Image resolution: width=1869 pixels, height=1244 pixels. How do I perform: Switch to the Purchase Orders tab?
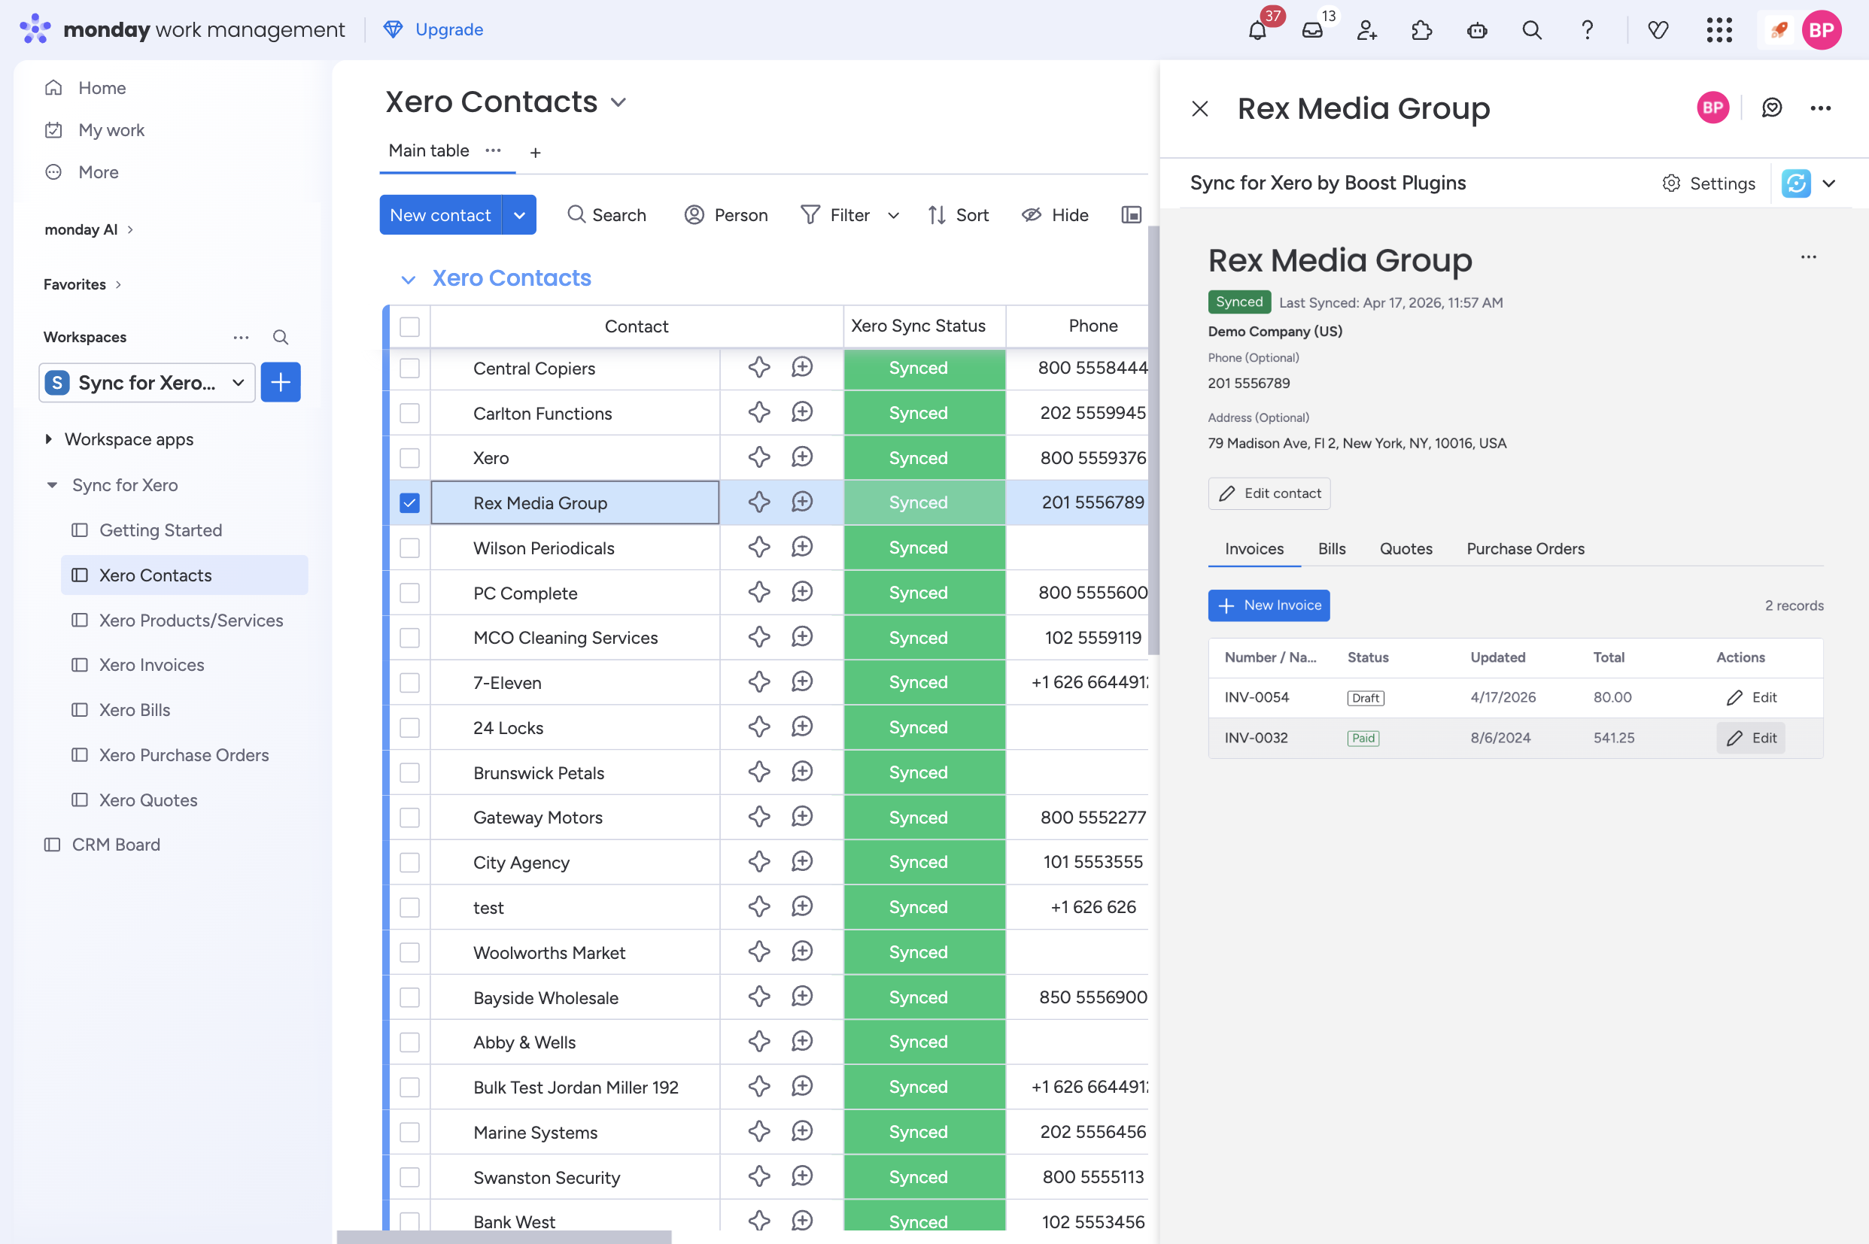pyautogui.click(x=1524, y=549)
